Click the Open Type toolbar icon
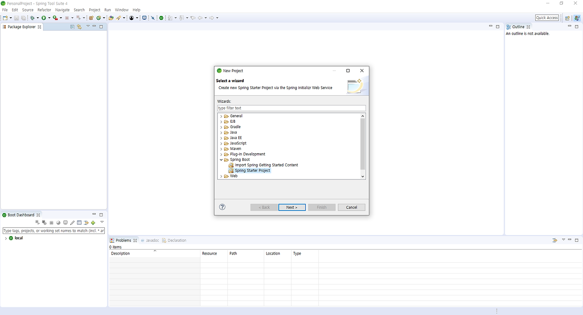This screenshot has width=583, height=315. tap(111, 18)
